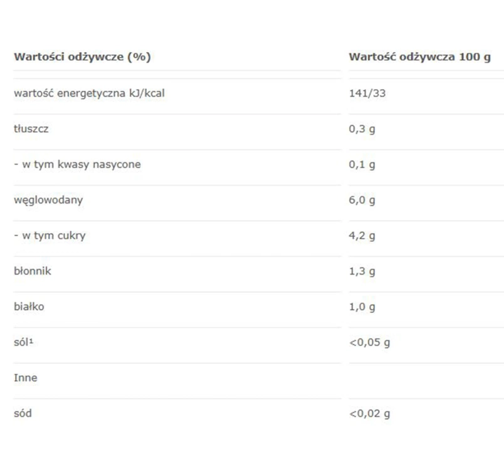Click the fat value '0,3 g'
This screenshot has width=504, height=470.
[x=362, y=129]
